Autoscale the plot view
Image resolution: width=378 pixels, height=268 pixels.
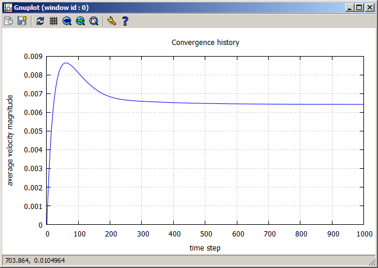pos(94,21)
